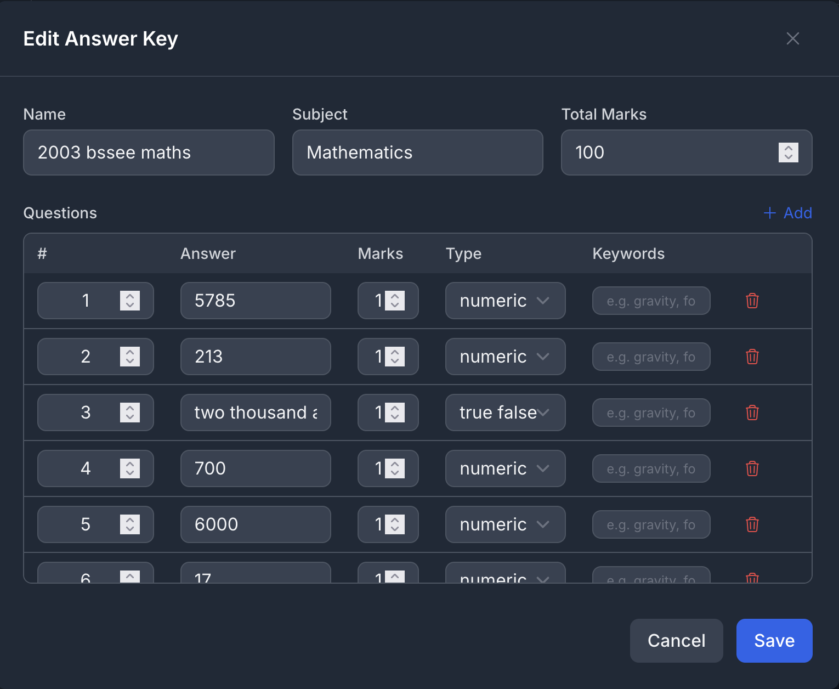Delete question 5 with the red trash icon
The width and height of the screenshot is (839, 689).
(752, 524)
